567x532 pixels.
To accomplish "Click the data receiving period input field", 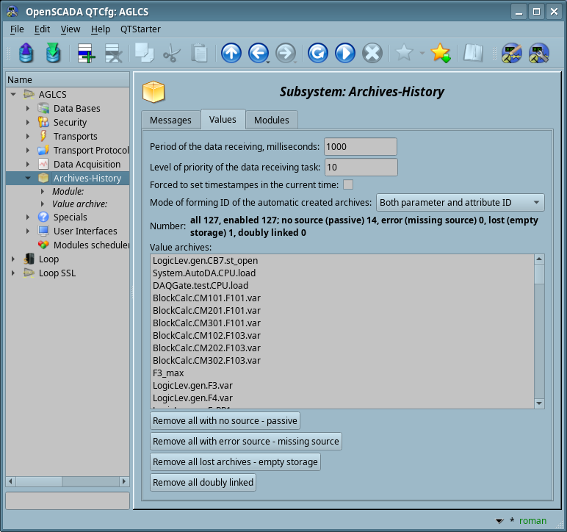I will pos(360,147).
